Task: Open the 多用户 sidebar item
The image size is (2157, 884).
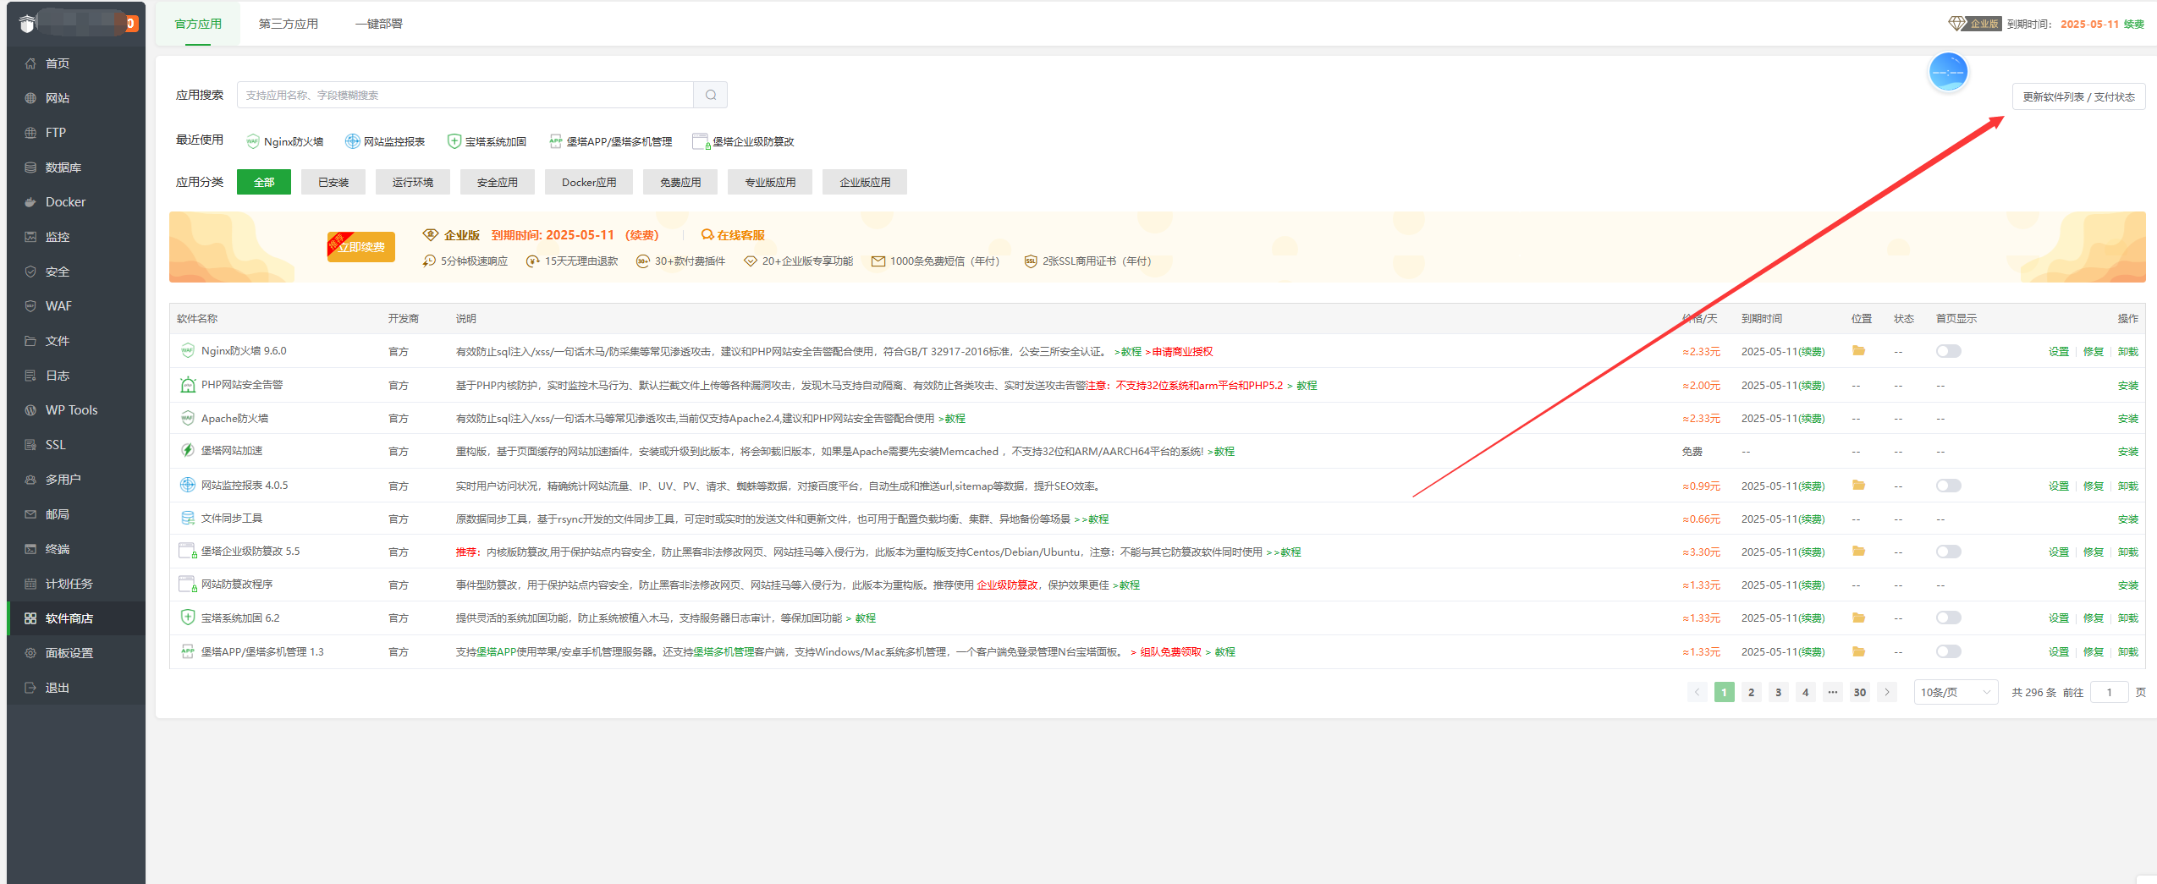Action: coord(76,480)
